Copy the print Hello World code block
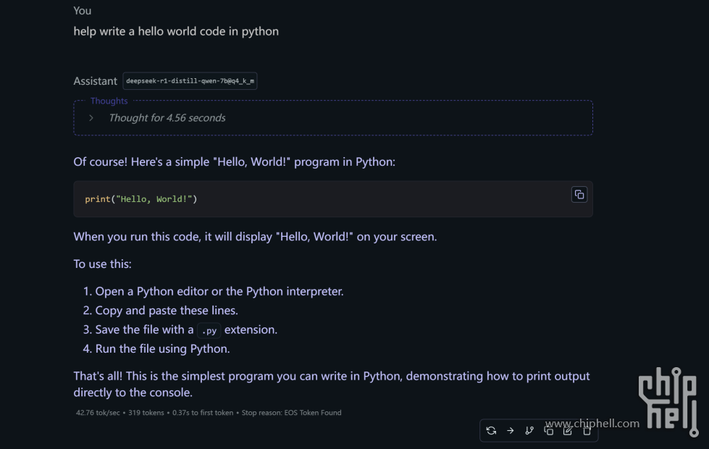The width and height of the screenshot is (709, 449). [579, 194]
